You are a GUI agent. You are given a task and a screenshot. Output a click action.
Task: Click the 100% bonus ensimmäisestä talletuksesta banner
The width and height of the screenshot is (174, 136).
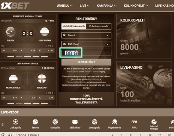coord(86,99)
